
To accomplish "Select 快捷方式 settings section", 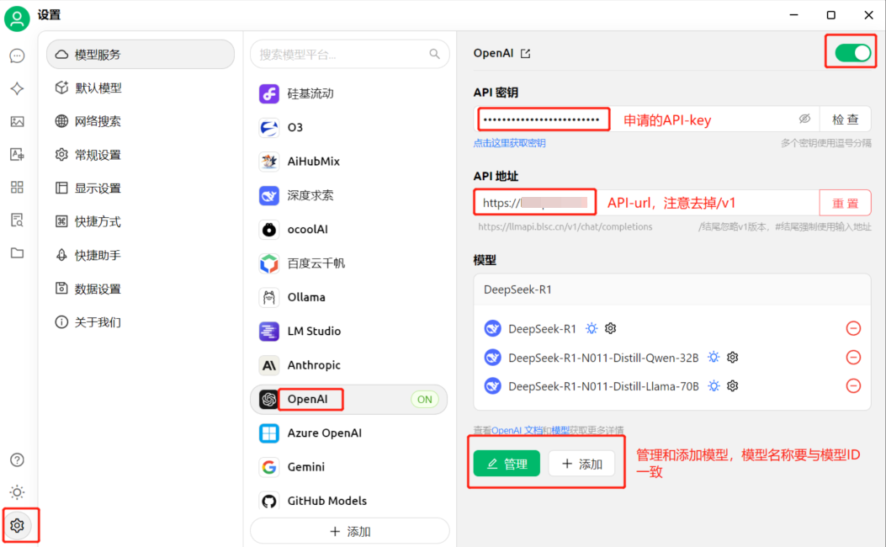I will [x=141, y=221].
